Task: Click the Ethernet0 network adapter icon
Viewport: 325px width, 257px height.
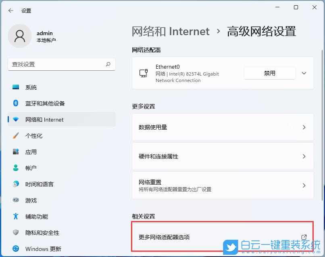Action: point(144,73)
